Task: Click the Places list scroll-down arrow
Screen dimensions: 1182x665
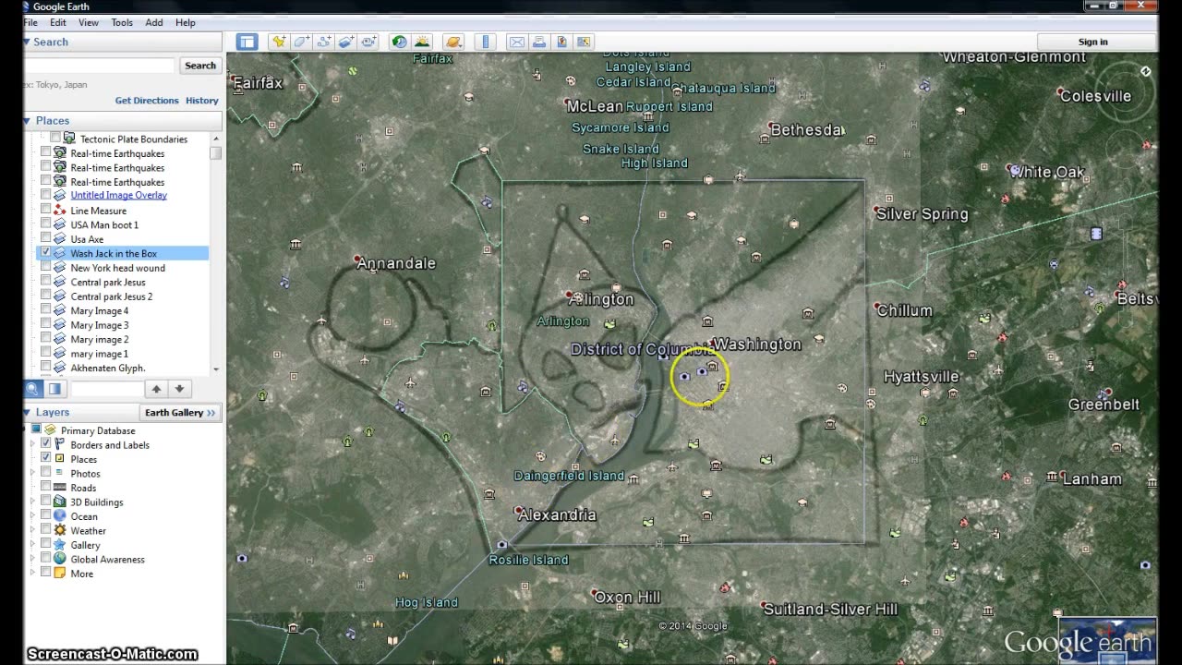Action: click(x=215, y=369)
